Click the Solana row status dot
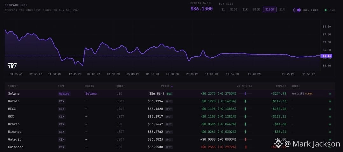Image resolution: width=343 pixels, height=152 pixels. coord(330,94)
